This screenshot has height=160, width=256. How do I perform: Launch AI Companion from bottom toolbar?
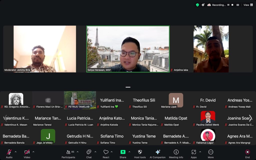[x=157, y=152]
